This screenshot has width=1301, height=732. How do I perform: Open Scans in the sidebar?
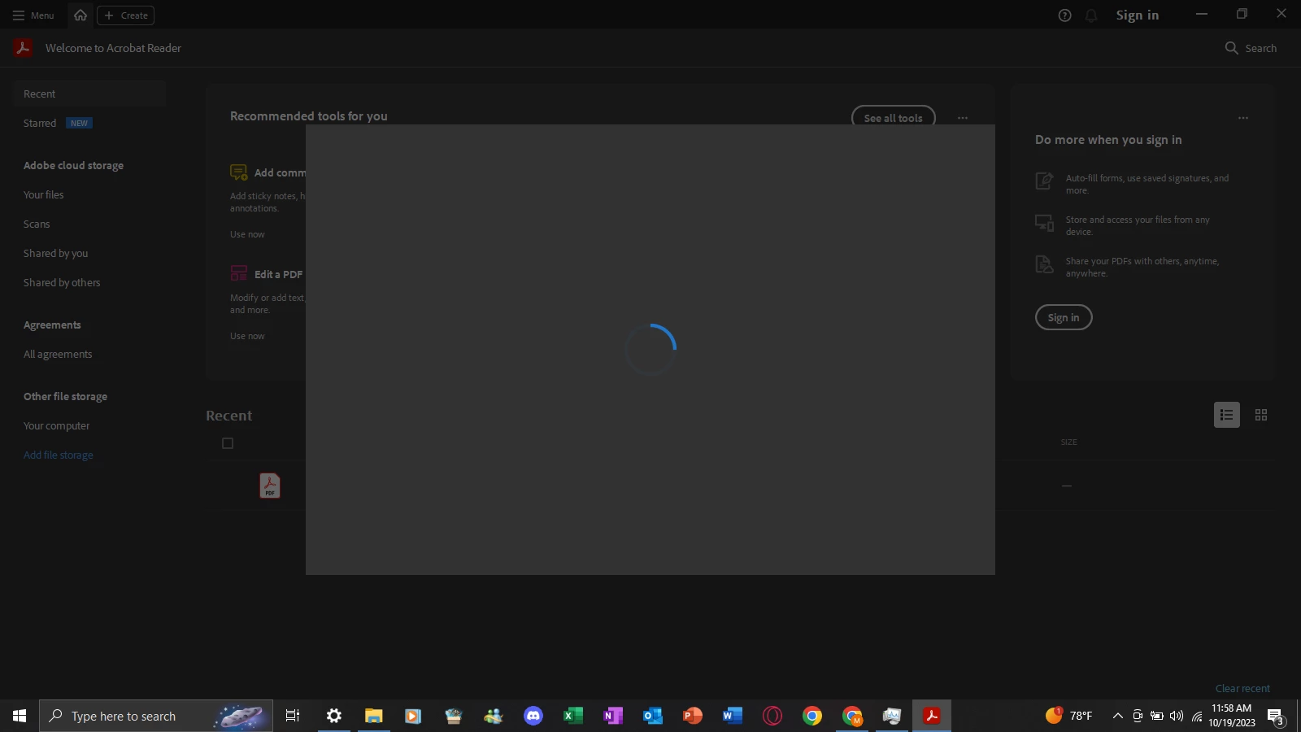37,224
